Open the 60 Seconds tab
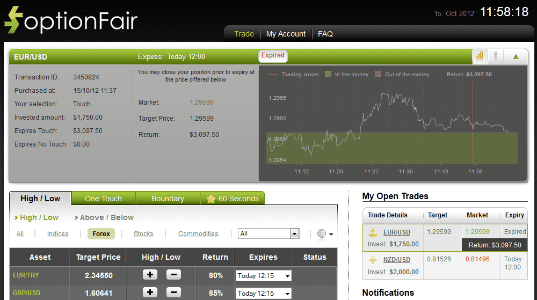 coord(232,199)
